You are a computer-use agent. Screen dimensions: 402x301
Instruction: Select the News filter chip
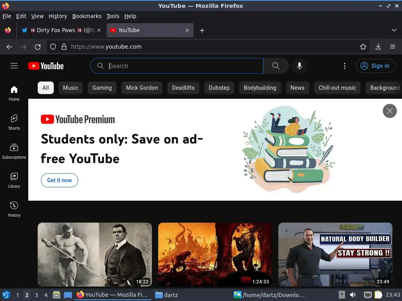point(298,88)
